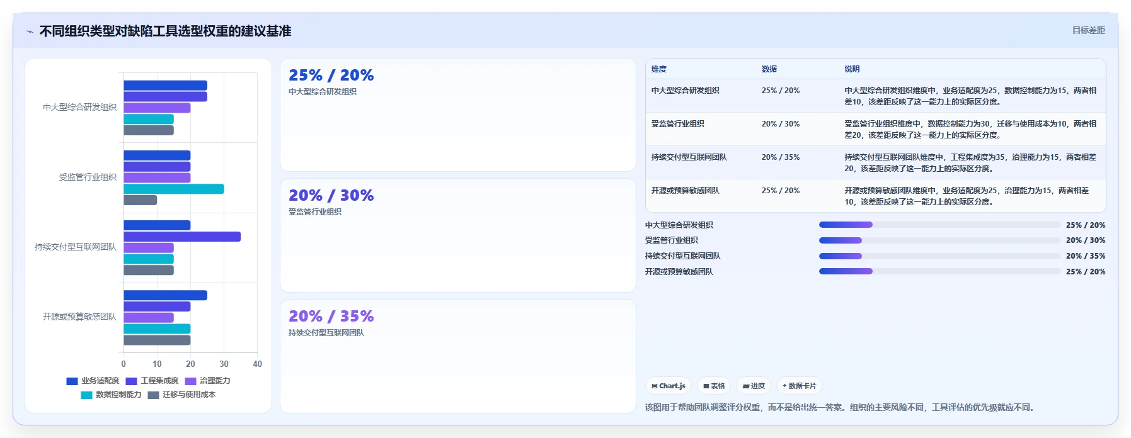Click the 进度 tag
This screenshot has width=1131, height=438.
coord(754,386)
